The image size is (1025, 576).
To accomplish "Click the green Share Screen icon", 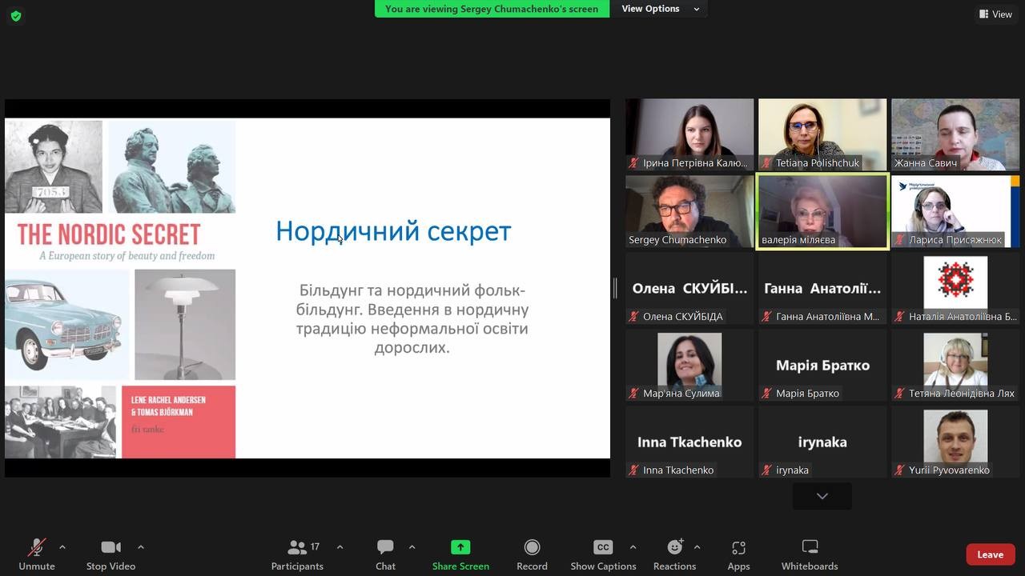I will (x=460, y=547).
